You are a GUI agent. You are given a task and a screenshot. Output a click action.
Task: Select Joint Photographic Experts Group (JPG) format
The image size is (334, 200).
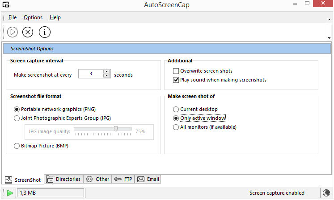click(17, 118)
